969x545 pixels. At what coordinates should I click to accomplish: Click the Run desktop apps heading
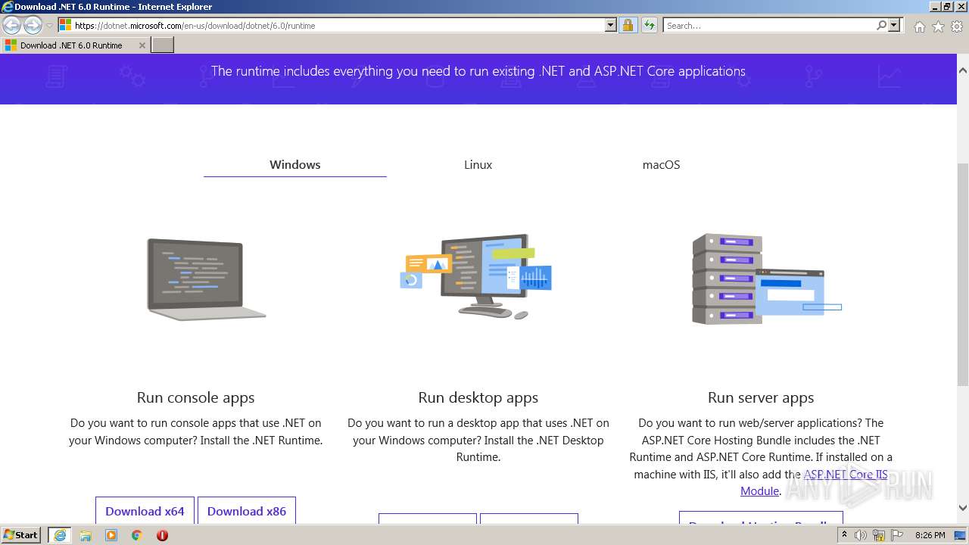click(x=478, y=397)
